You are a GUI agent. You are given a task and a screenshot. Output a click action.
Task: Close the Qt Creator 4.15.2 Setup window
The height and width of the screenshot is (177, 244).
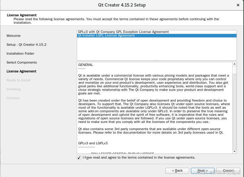[x=238, y=5]
